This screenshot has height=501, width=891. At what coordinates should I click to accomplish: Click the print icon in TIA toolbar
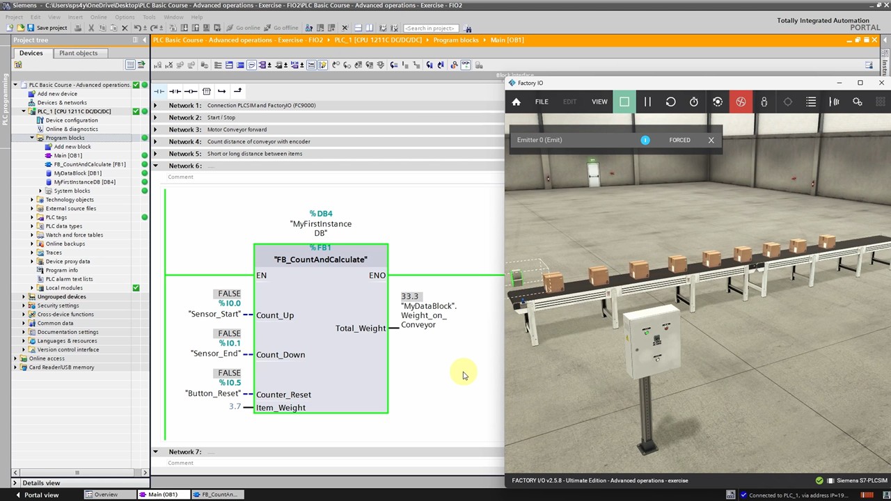point(78,28)
